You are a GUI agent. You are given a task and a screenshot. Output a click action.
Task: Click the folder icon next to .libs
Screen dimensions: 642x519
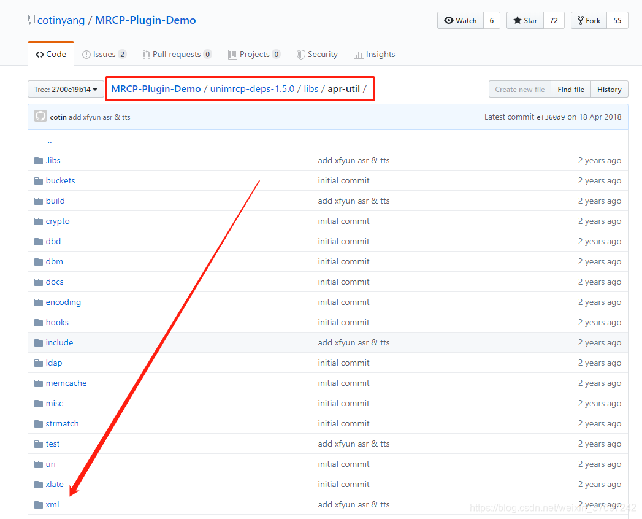[x=39, y=161]
